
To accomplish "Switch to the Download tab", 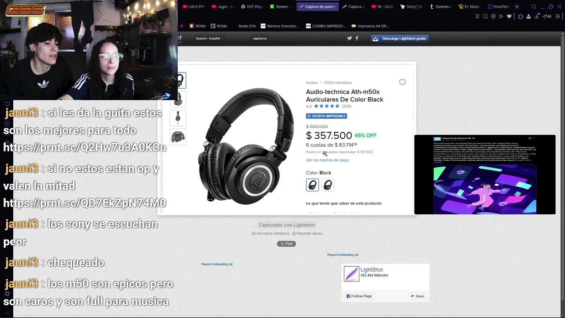I will coord(441,7).
